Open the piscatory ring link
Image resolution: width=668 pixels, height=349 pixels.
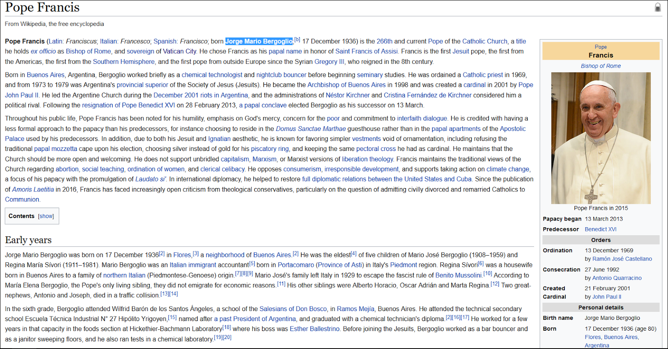(x=270, y=149)
